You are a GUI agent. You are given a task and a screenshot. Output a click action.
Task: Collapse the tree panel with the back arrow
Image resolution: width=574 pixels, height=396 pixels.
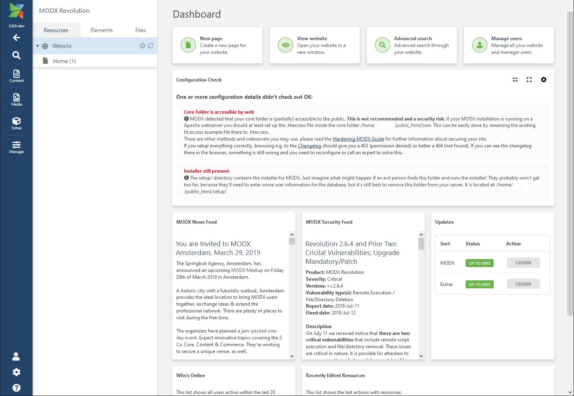coord(16,38)
